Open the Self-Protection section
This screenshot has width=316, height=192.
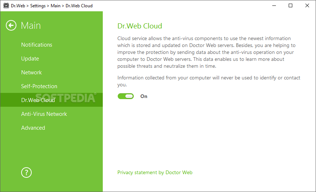[39, 86]
